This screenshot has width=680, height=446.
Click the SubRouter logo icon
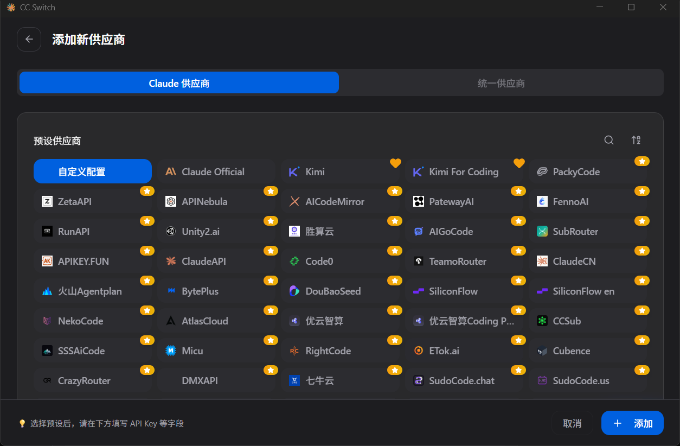542,231
